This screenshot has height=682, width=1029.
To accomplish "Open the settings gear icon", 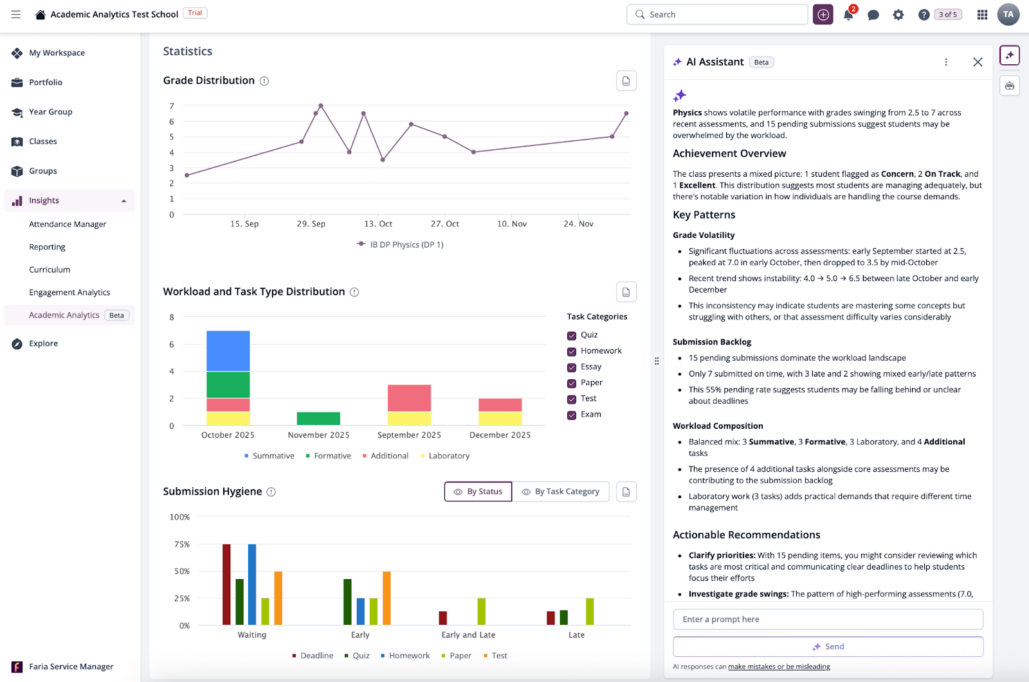I will click(x=898, y=15).
